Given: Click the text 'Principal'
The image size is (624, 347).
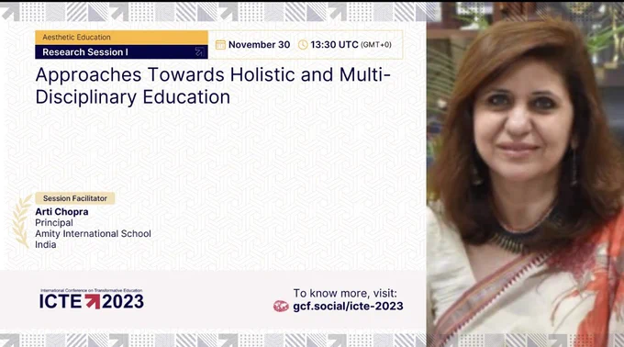Looking at the screenshot, I should coord(54,222).
